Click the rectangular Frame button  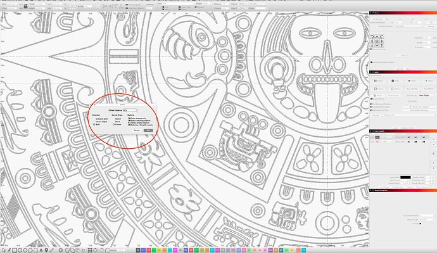pyautogui.click(x=378, y=89)
